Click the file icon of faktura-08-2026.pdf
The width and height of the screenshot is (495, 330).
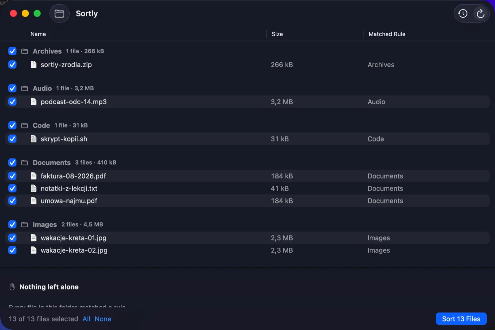[33, 176]
